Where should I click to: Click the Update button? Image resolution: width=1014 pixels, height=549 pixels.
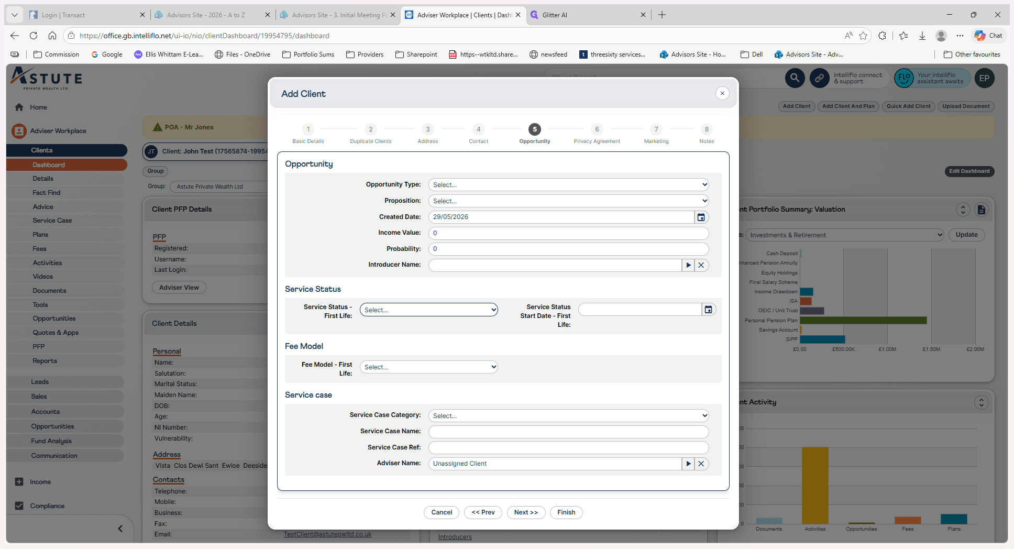966,235
